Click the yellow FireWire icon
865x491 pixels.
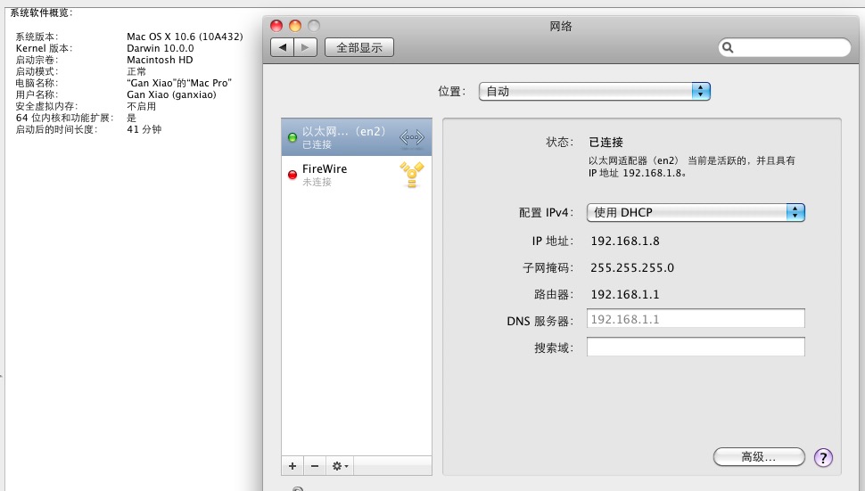pos(411,175)
